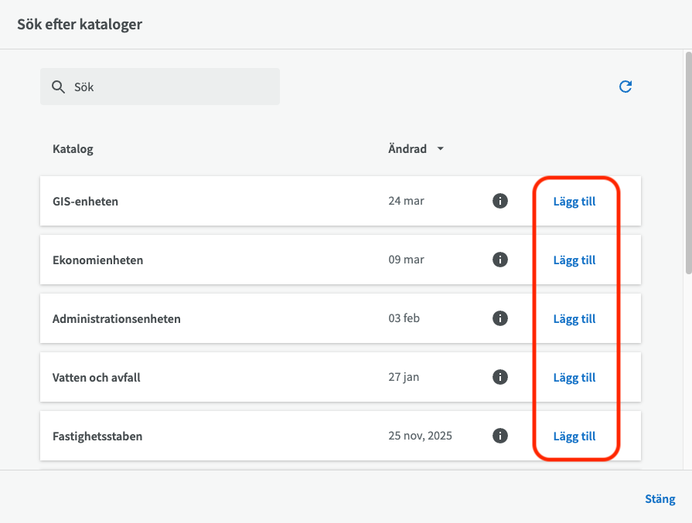
Task: Select the Fastighetsstaben row name
Action: tap(97, 436)
